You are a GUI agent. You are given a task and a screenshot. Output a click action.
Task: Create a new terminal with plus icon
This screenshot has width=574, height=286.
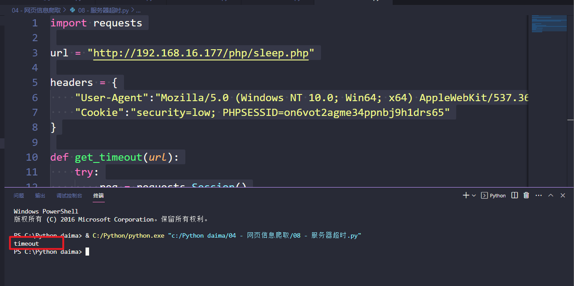[x=466, y=195]
